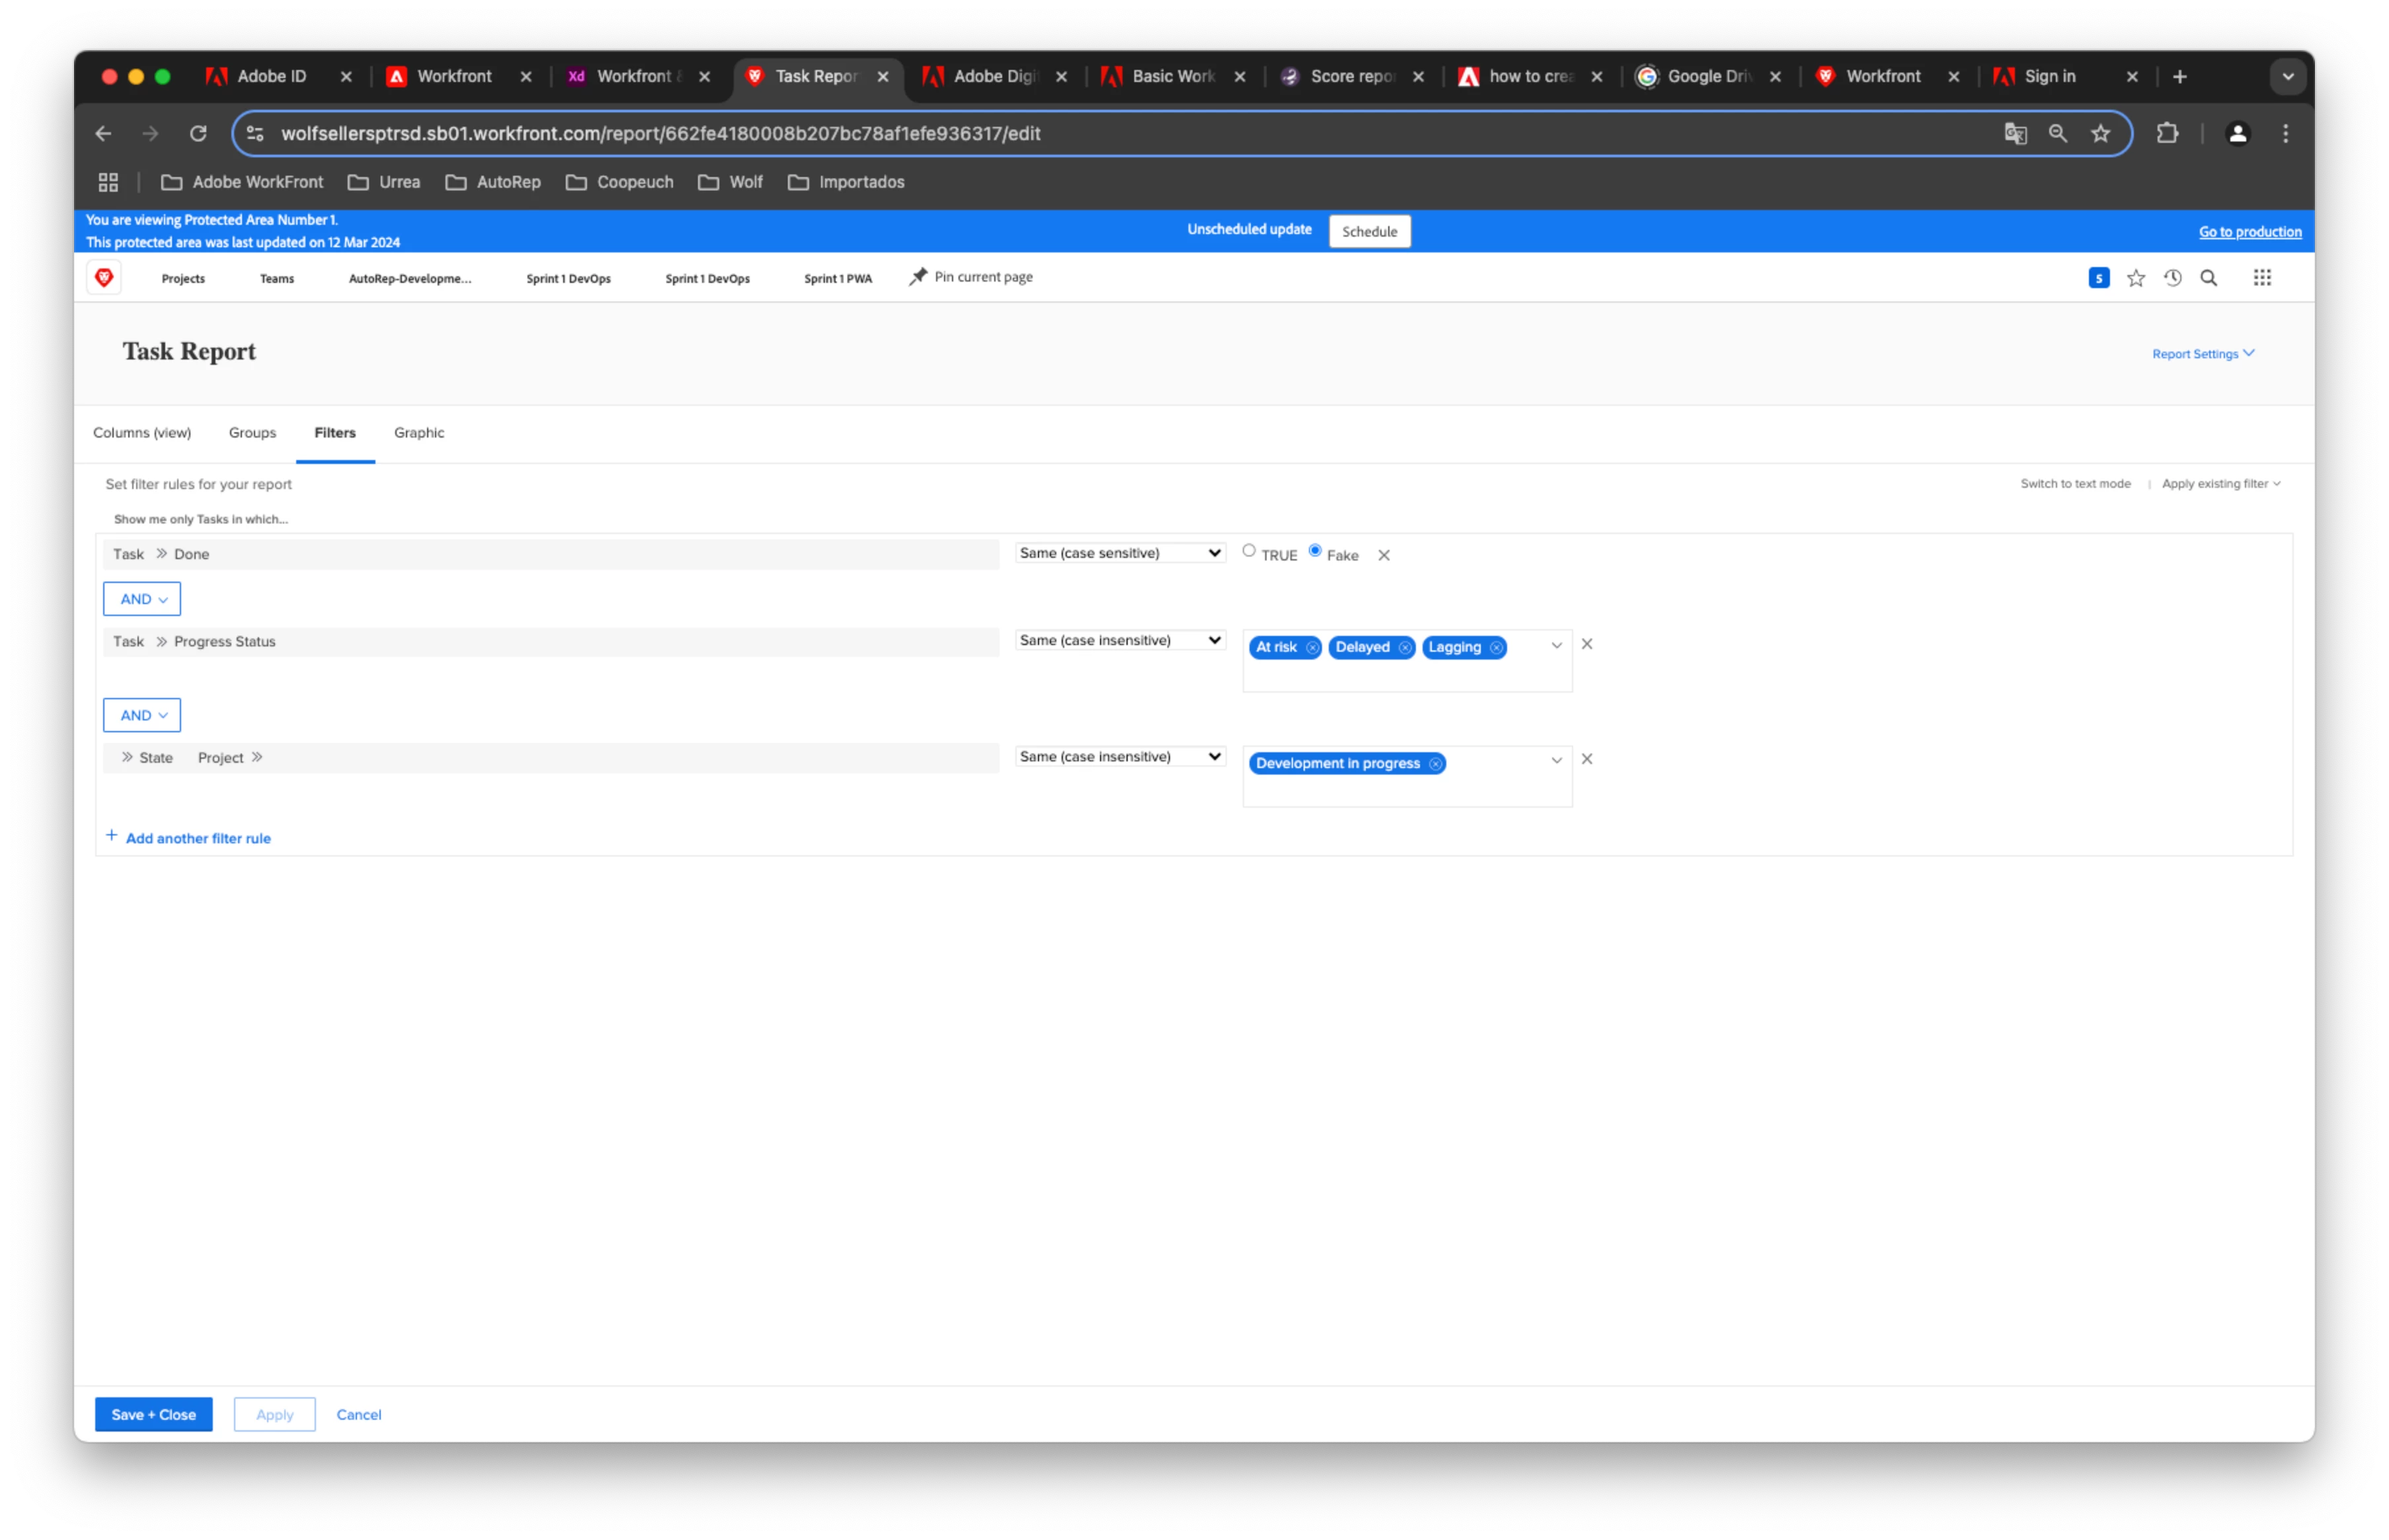Delete the Project State filter rule
The width and height of the screenshot is (2389, 1540).
click(1587, 759)
